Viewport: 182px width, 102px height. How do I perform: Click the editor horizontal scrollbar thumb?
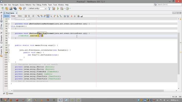pos(88,91)
